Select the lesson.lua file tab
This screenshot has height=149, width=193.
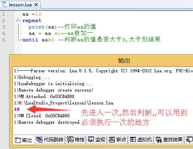pyautogui.click(x=20, y=5)
